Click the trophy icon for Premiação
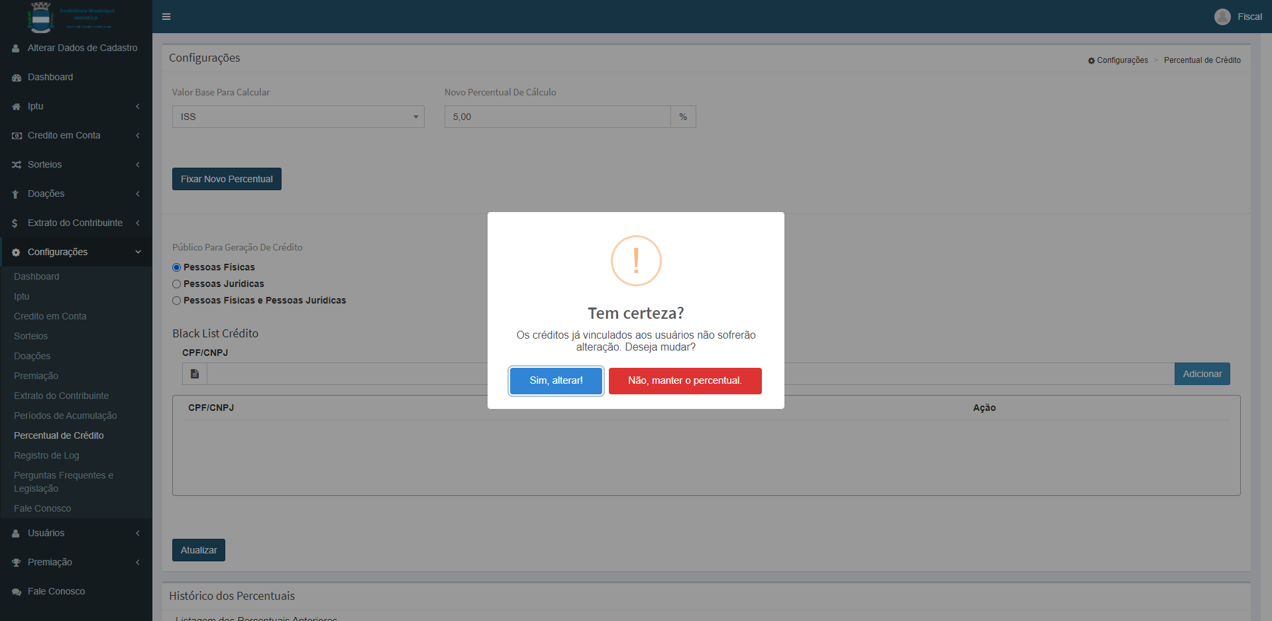The width and height of the screenshot is (1272, 621). point(16,563)
